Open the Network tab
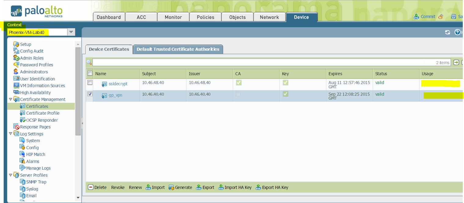 pyautogui.click(x=269, y=17)
